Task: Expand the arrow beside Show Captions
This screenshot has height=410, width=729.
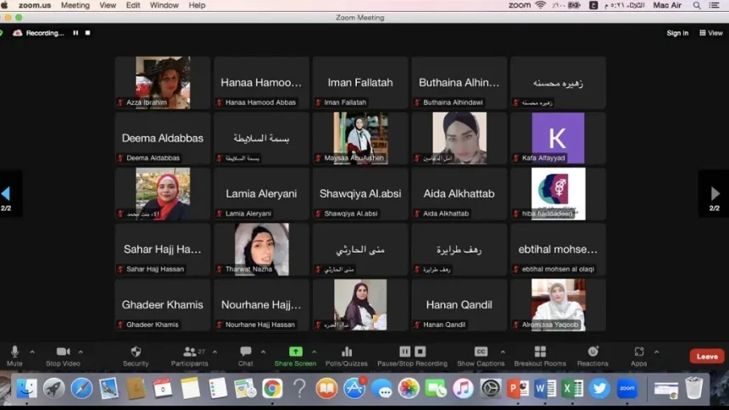Action: pos(503,352)
